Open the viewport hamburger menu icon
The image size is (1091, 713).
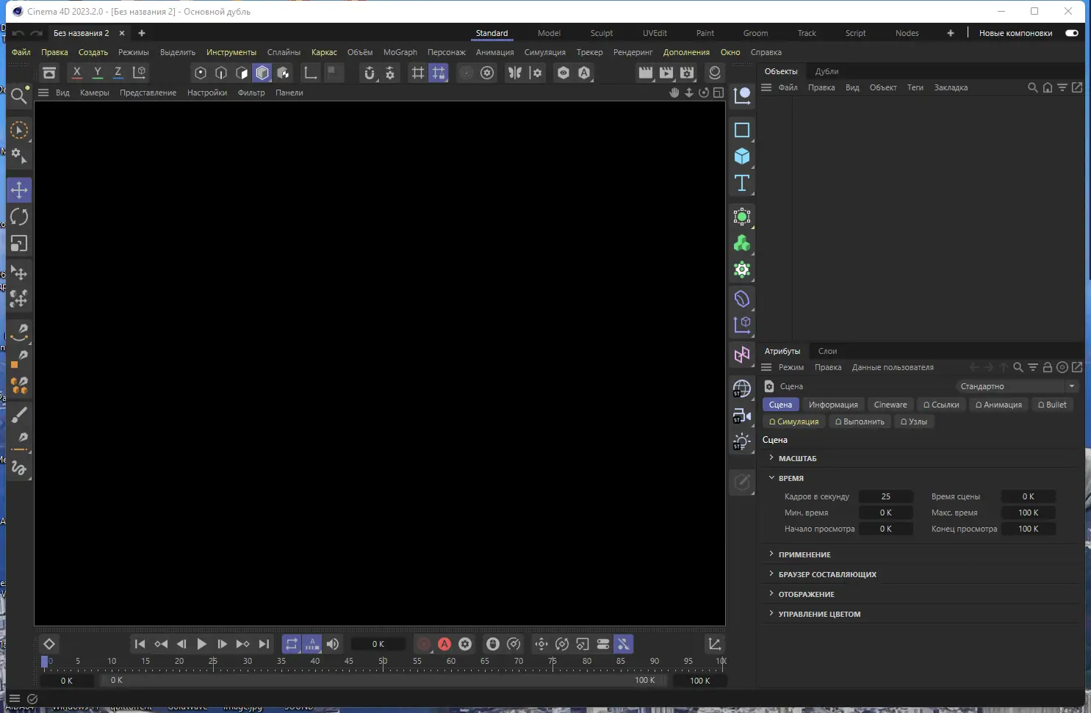[x=43, y=93]
